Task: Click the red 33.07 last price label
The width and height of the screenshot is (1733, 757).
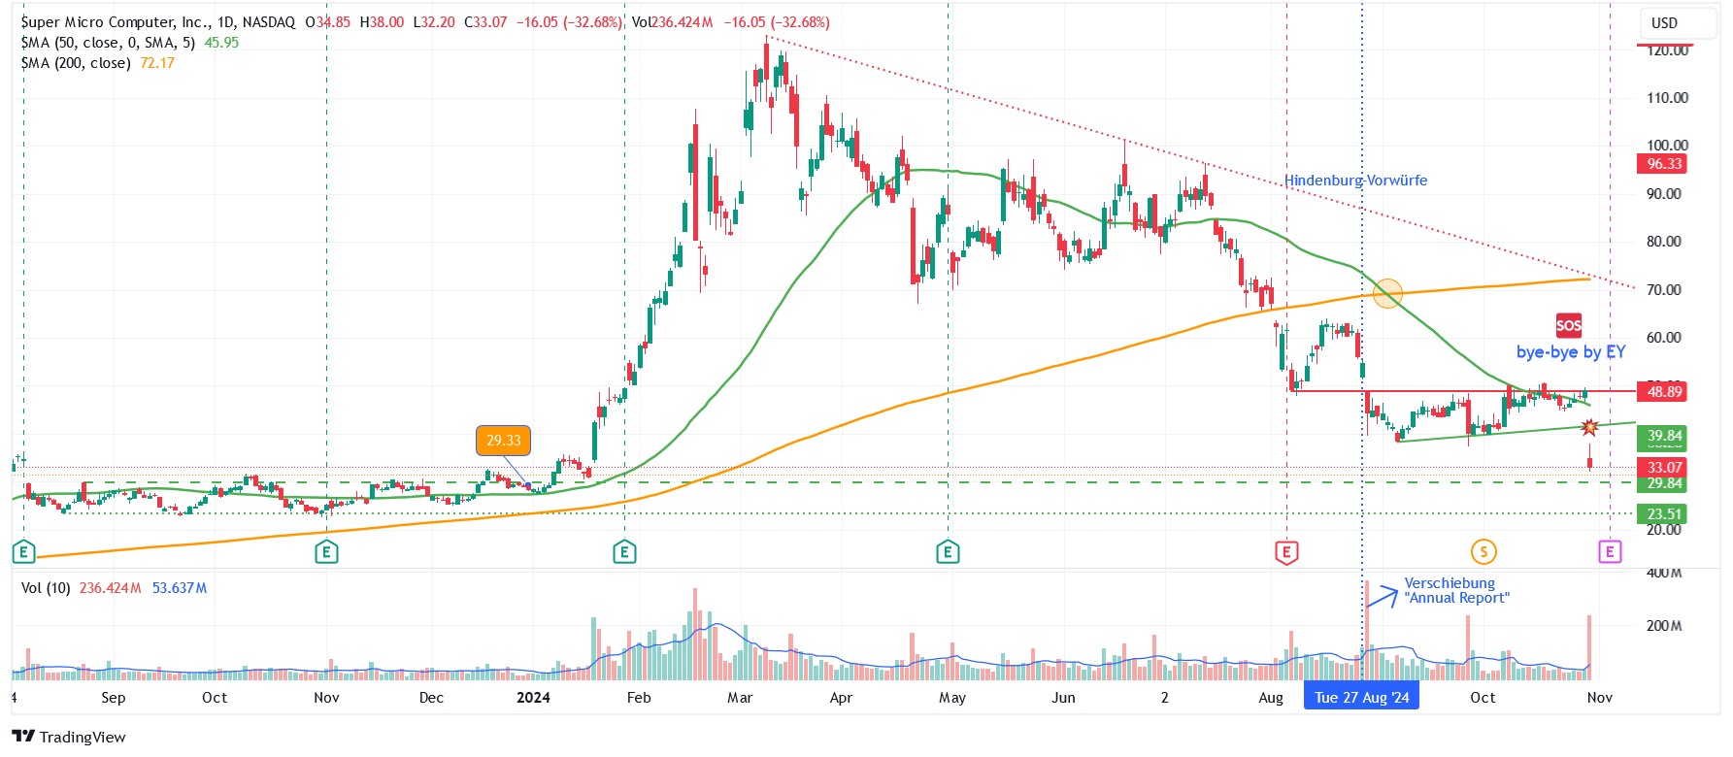Action: click(x=1664, y=468)
